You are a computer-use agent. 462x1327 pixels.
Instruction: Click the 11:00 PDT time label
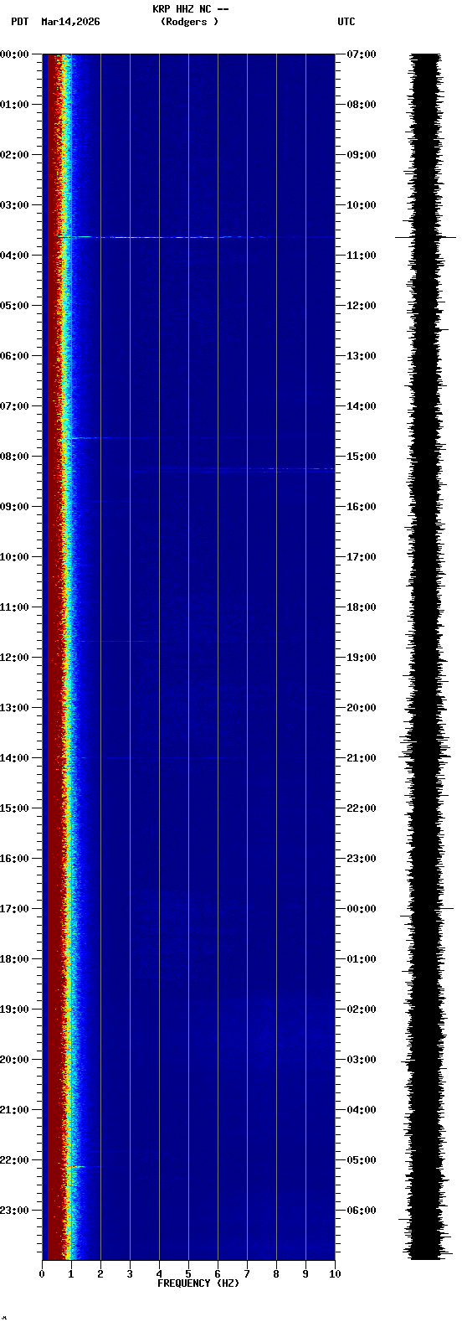[x=15, y=607]
